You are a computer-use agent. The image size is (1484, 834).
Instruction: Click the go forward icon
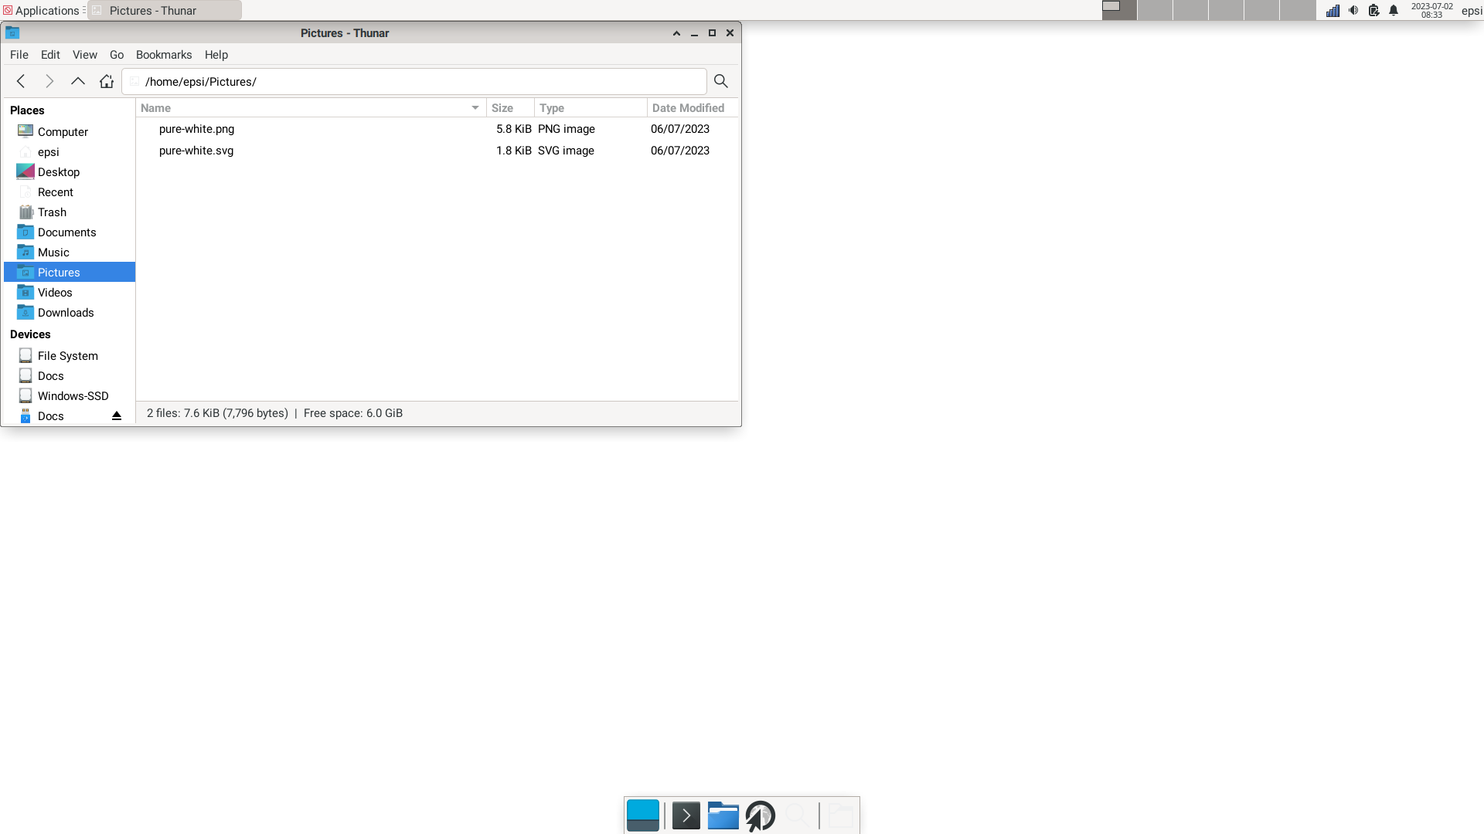click(x=49, y=81)
